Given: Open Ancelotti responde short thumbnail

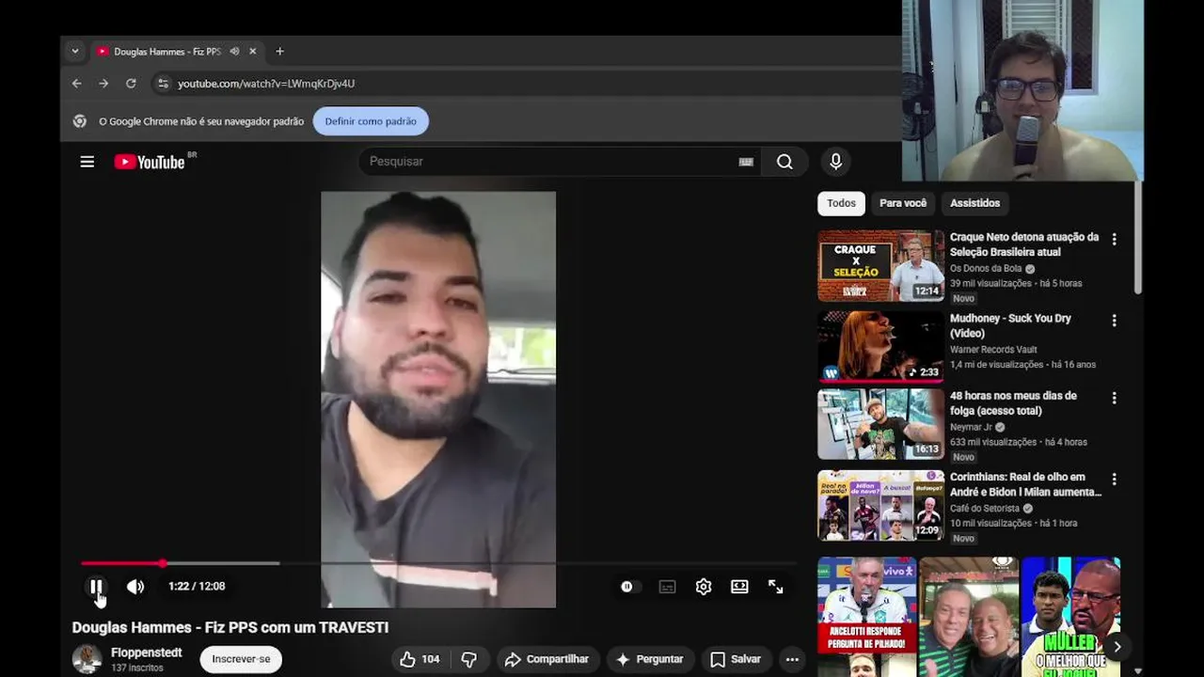Looking at the screenshot, I should 866,617.
